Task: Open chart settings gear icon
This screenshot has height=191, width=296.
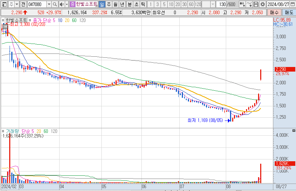Action: 263,4
